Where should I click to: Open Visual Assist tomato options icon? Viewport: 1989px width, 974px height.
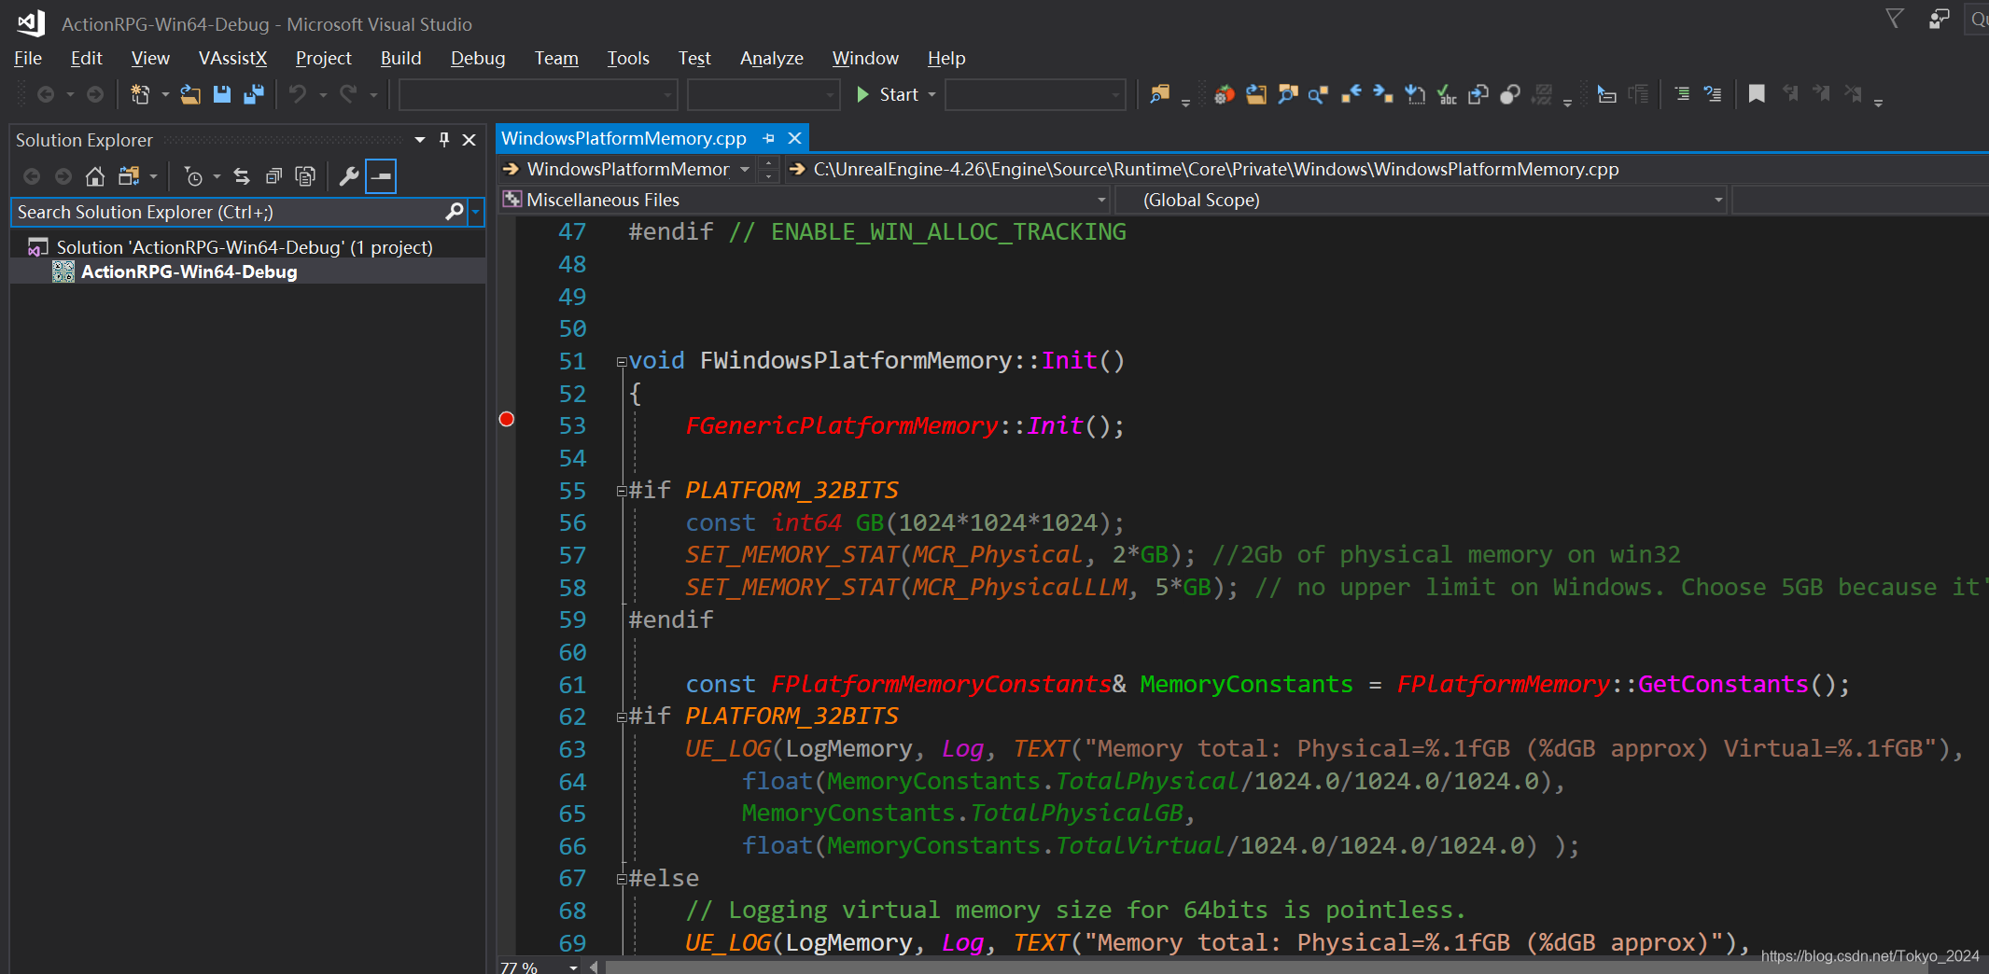(x=1225, y=94)
